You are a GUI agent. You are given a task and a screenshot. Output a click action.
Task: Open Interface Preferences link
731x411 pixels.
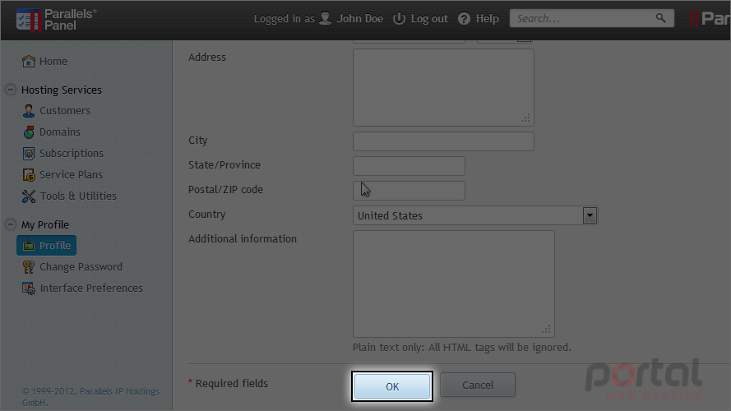pyautogui.click(x=91, y=289)
